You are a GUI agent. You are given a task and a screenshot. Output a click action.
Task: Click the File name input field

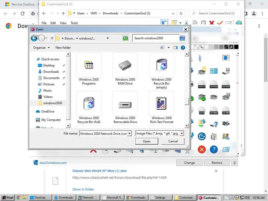tap(104, 133)
